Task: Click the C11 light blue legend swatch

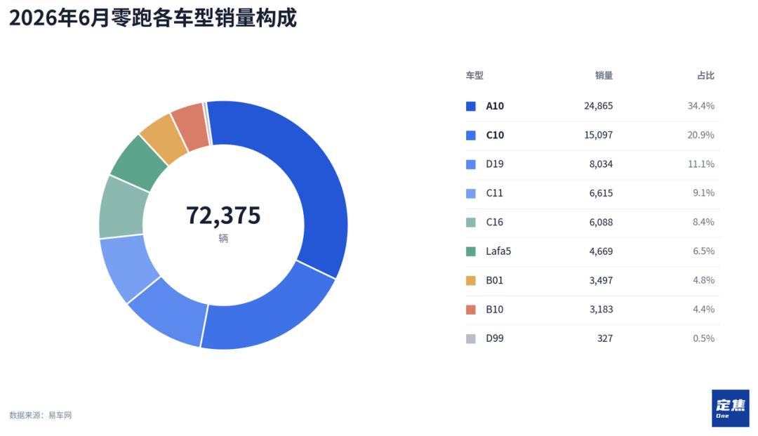Action: 470,193
